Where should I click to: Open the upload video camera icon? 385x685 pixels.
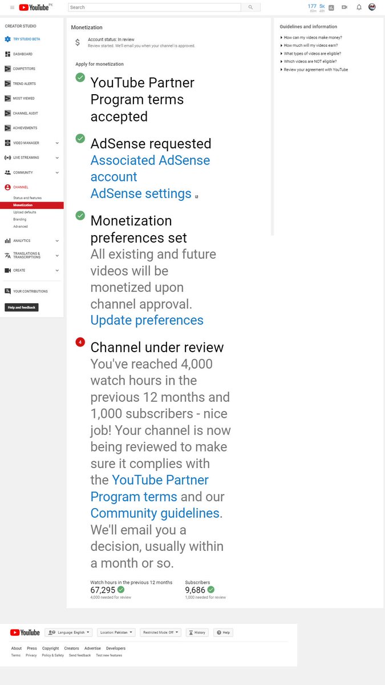[x=344, y=7]
